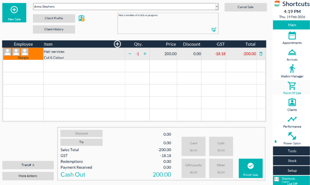310x185 pixels.
Task: Go to Clients section
Action: (x=292, y=102)
